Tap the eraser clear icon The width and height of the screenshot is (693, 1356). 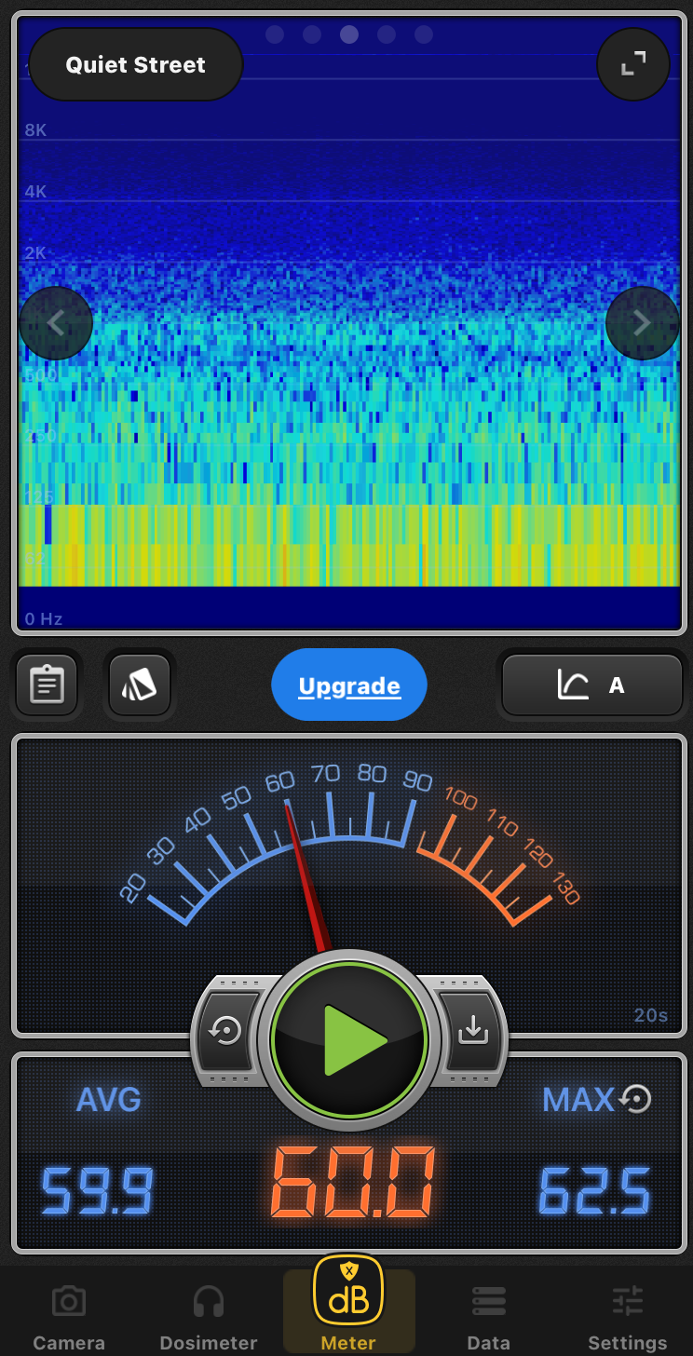(x=140, y=685)
